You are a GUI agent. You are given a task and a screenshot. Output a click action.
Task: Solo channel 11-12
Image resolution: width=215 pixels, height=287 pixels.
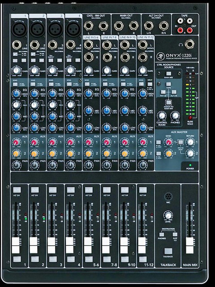(x=143, y=259)
